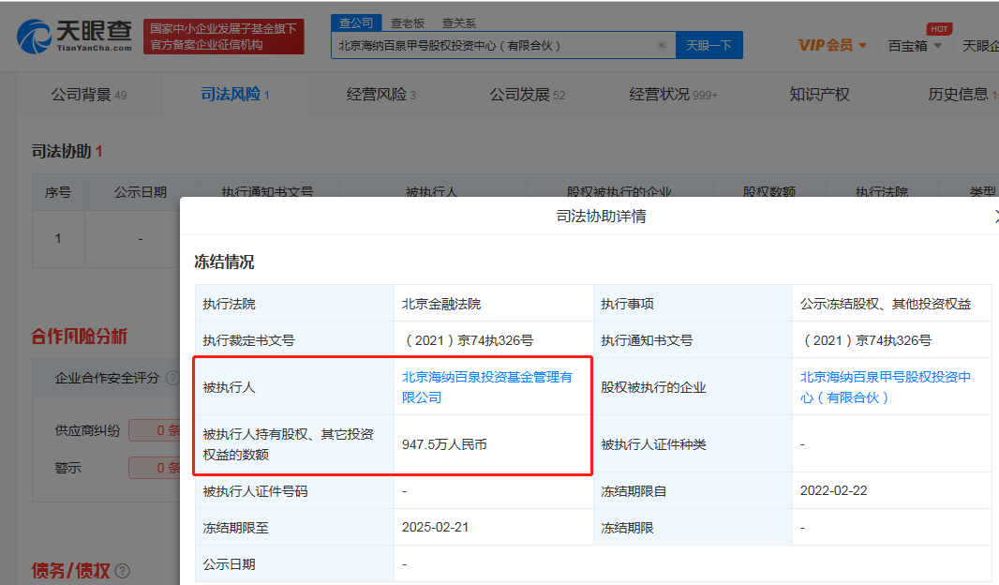Click the 公示日期 column header in background table
Screen dimensions: 999x585
tap(141, 192)
